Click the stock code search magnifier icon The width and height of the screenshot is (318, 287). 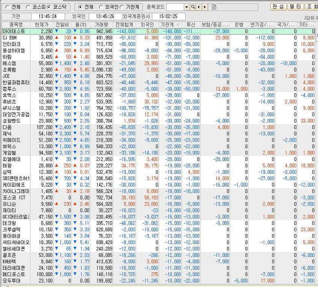[193, 7]
